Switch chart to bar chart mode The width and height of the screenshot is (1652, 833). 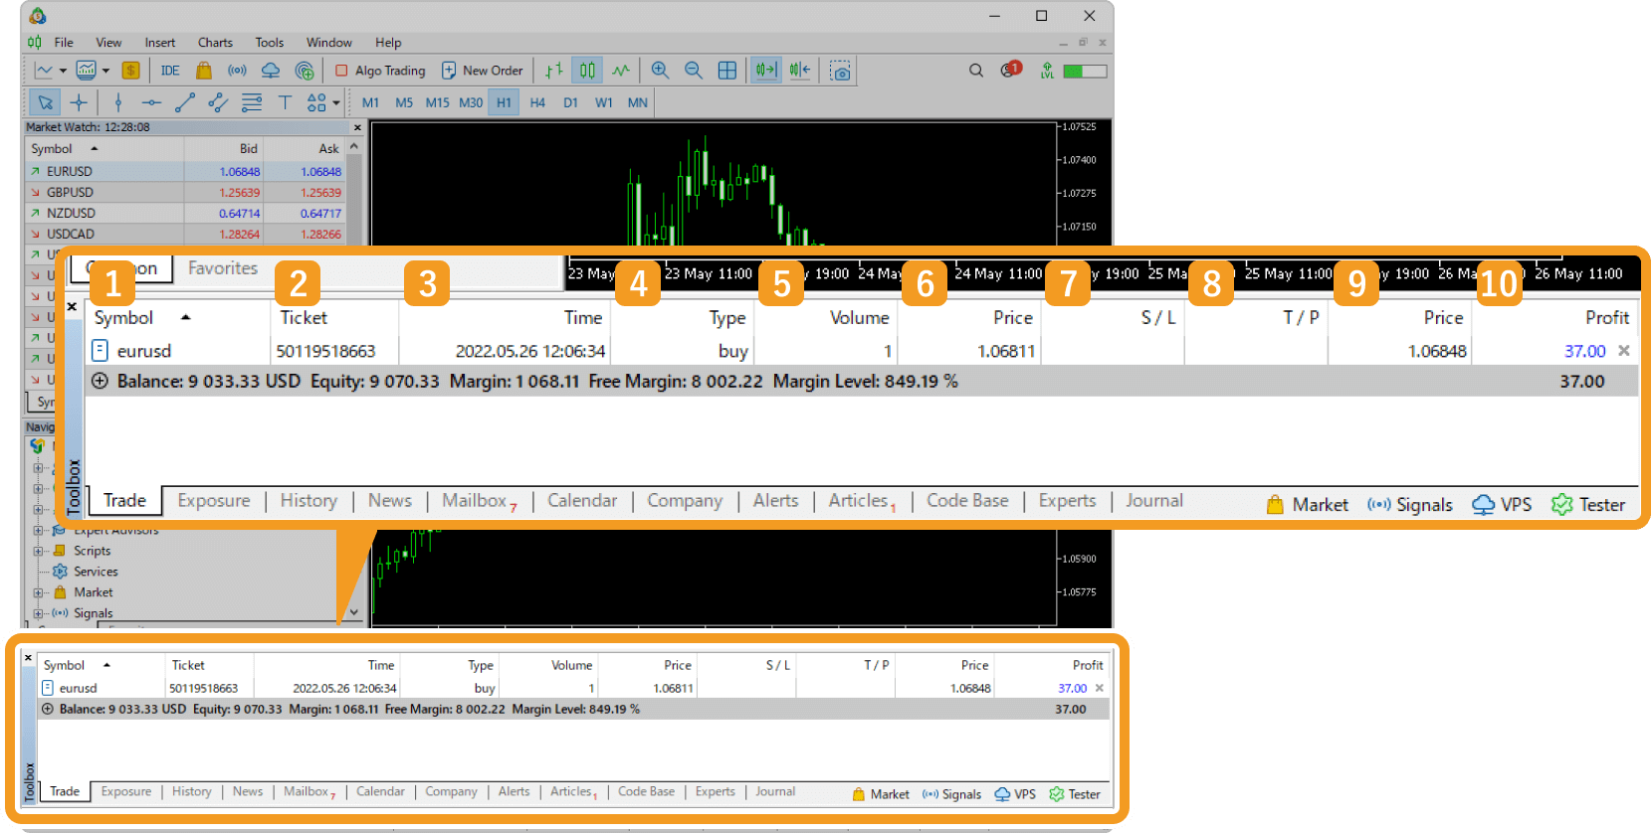click(554, 71)
